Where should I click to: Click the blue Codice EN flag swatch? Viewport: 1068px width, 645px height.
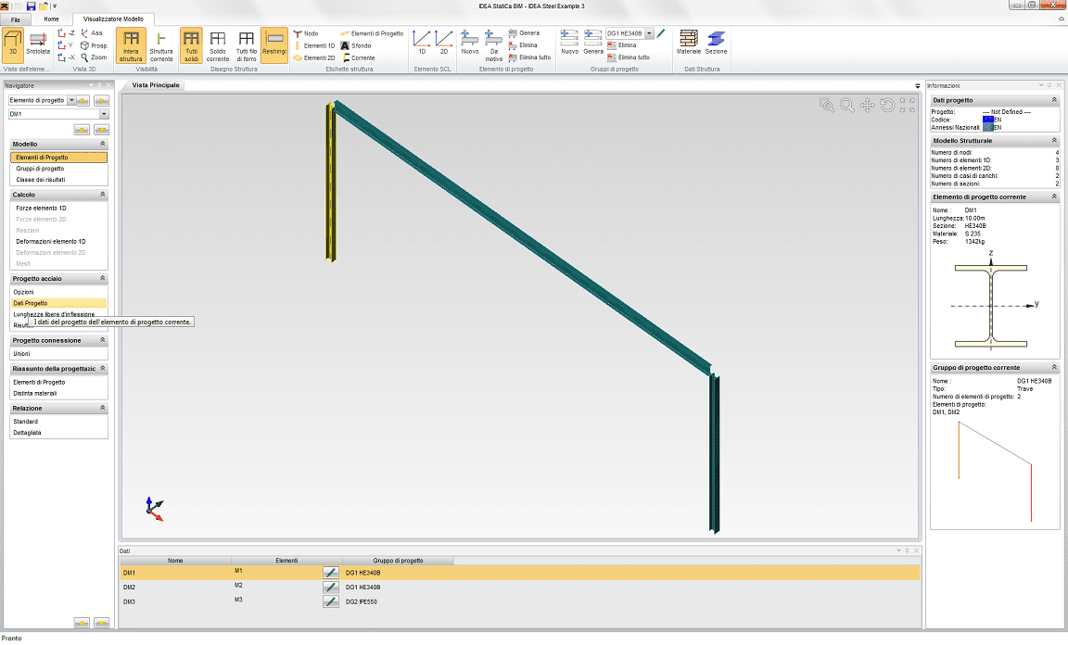click(988, 120)
